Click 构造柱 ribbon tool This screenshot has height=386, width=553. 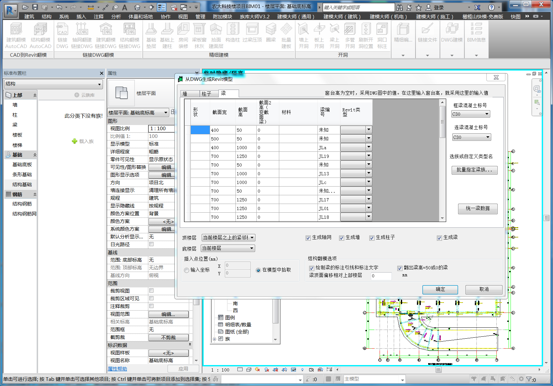point(233,33)
